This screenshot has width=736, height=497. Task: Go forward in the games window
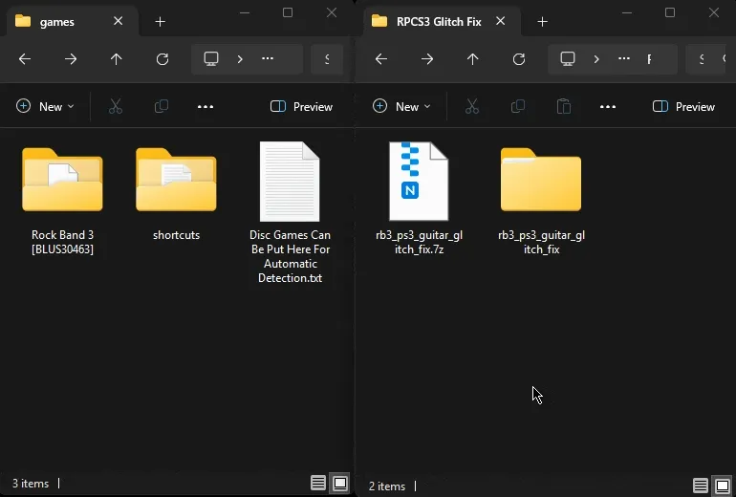coord(71,59)
